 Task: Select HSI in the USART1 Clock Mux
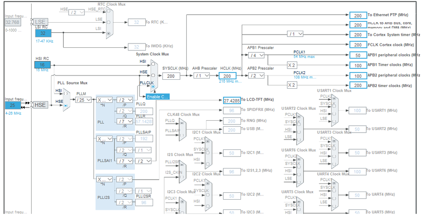[x=334, y=114]
